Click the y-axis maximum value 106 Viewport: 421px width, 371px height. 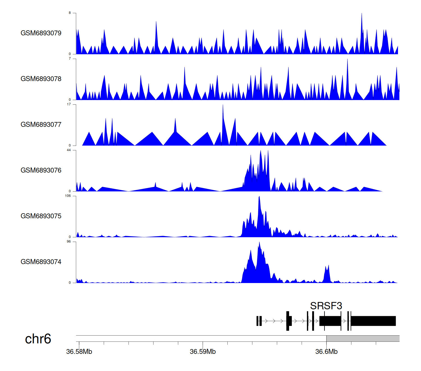click(x=68, y=196)
